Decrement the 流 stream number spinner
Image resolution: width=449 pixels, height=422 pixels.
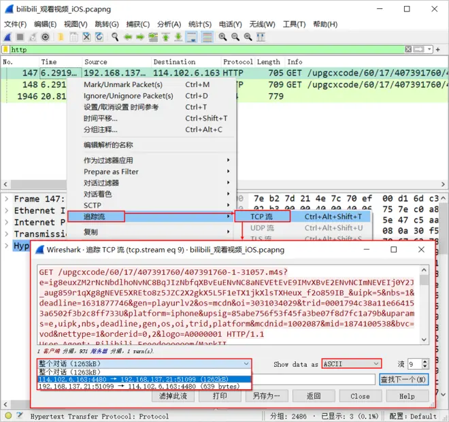[425, 367]
